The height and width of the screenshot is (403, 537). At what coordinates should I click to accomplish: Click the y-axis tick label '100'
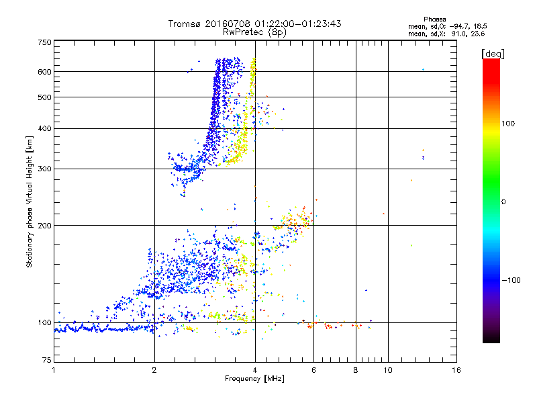click(x=44, y=323)
